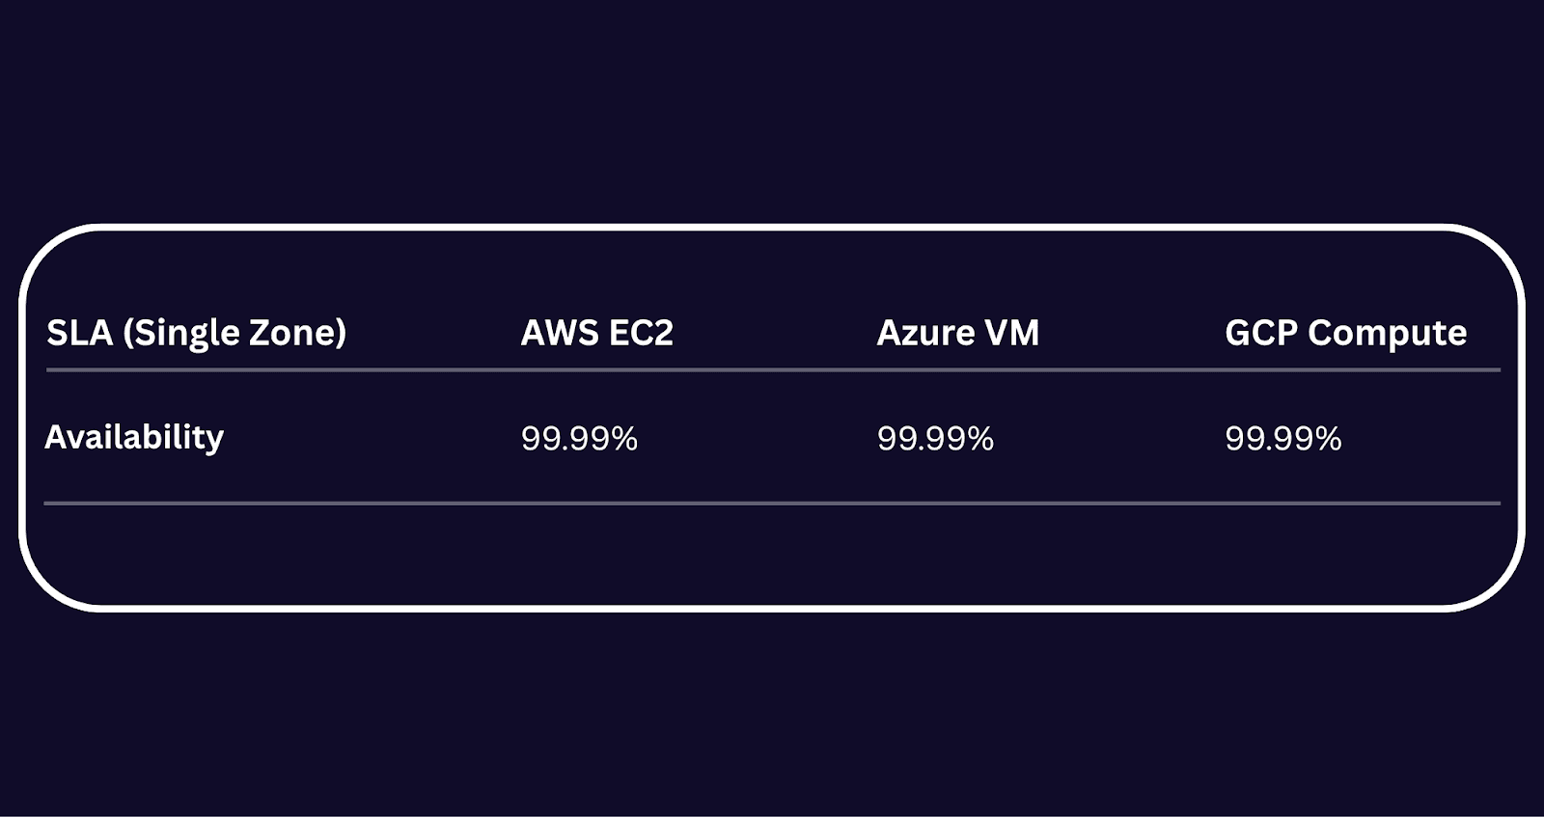Select the 99.99% value under GCP Compute
The image size is (1544, 817).
pos(1282,439)
